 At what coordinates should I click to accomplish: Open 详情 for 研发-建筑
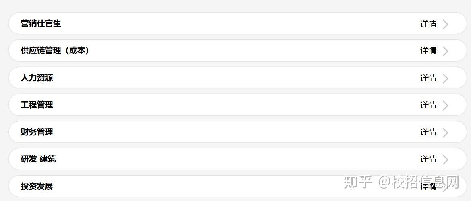(428, 159)
